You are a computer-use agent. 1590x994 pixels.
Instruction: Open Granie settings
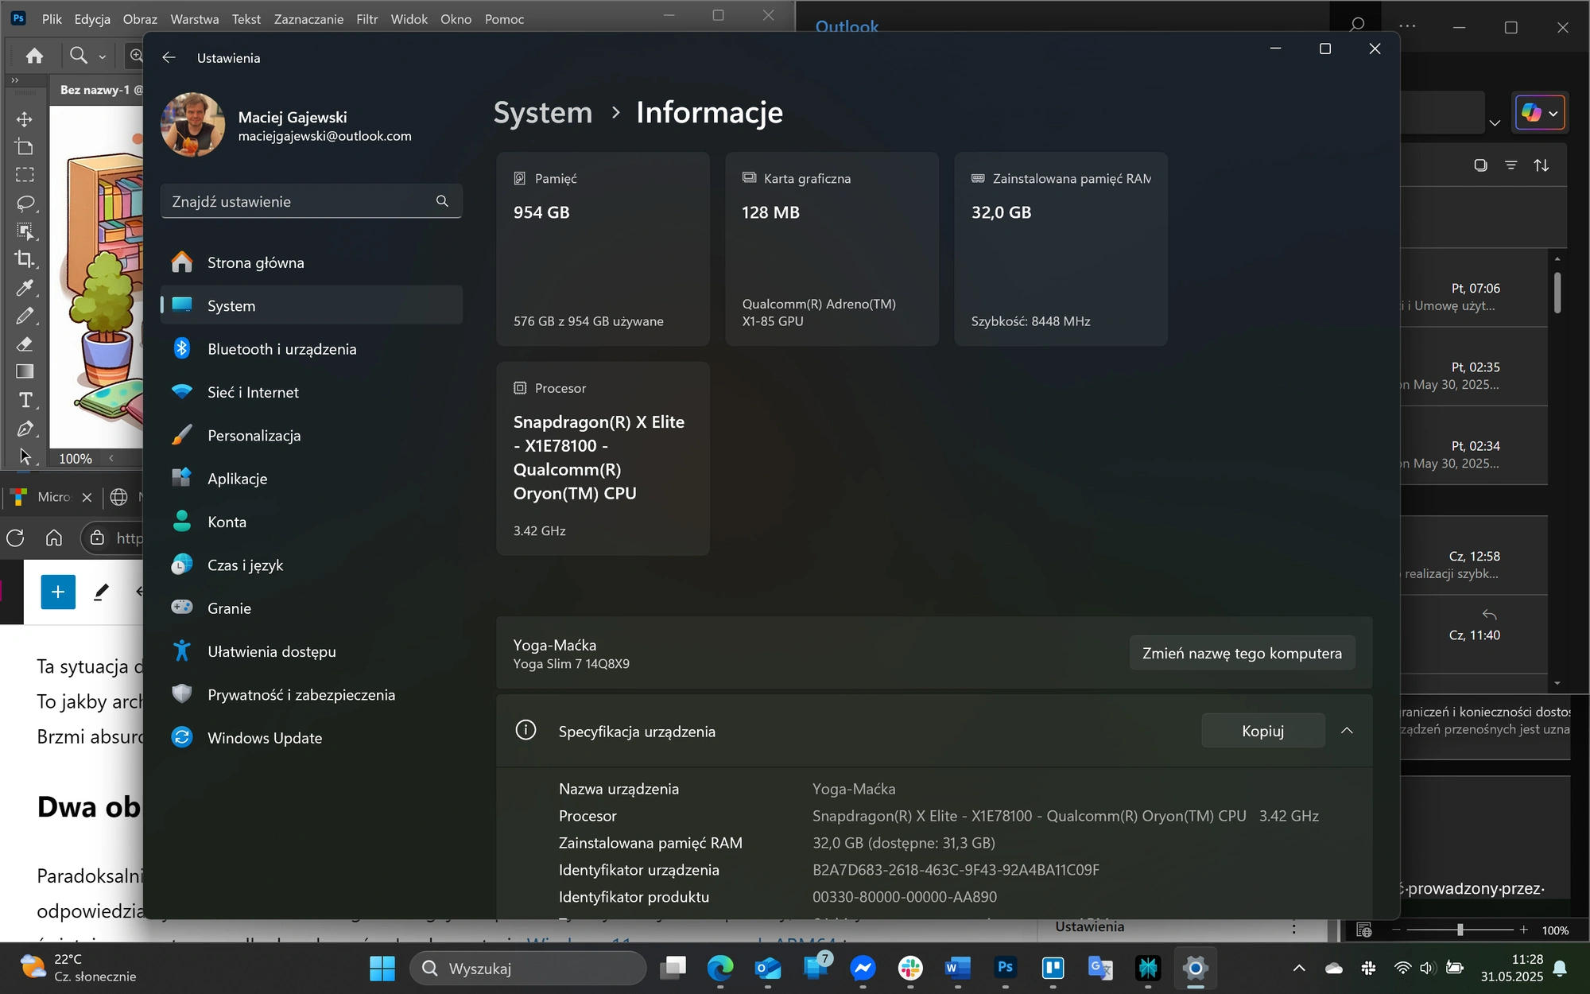click(311, 608)
